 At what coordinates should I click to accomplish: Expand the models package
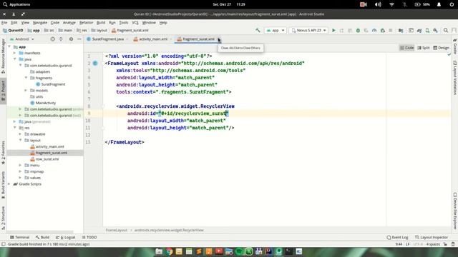[x=26, y=91]
